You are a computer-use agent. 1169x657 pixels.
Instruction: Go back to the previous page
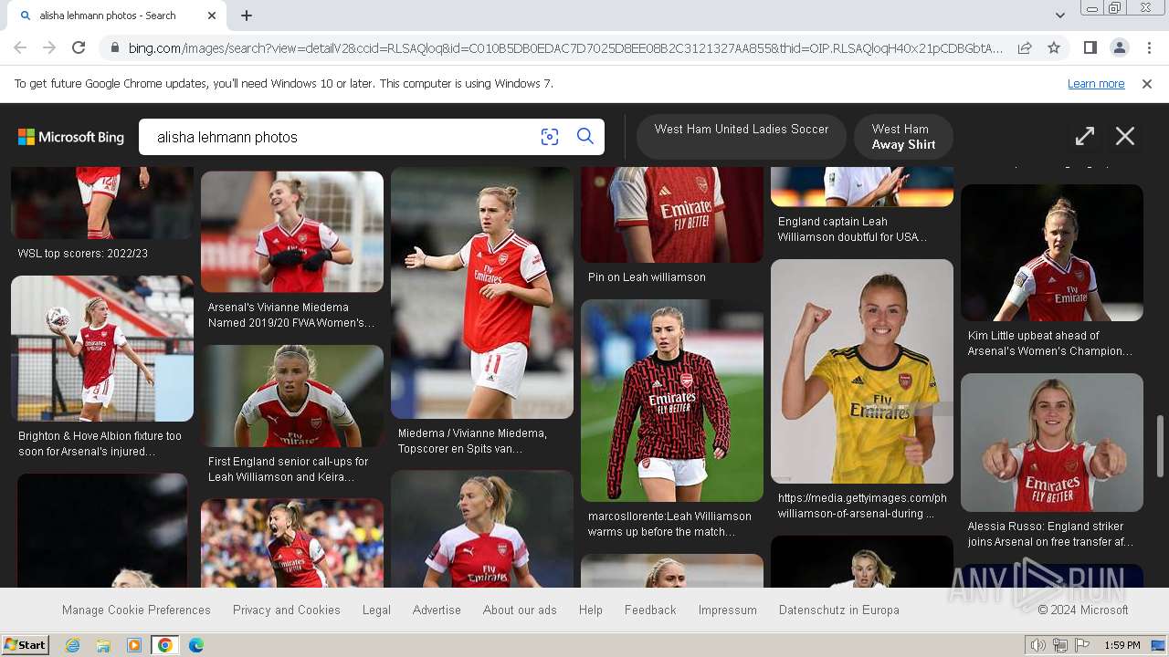pyautogui.click(x=20, y=47)
